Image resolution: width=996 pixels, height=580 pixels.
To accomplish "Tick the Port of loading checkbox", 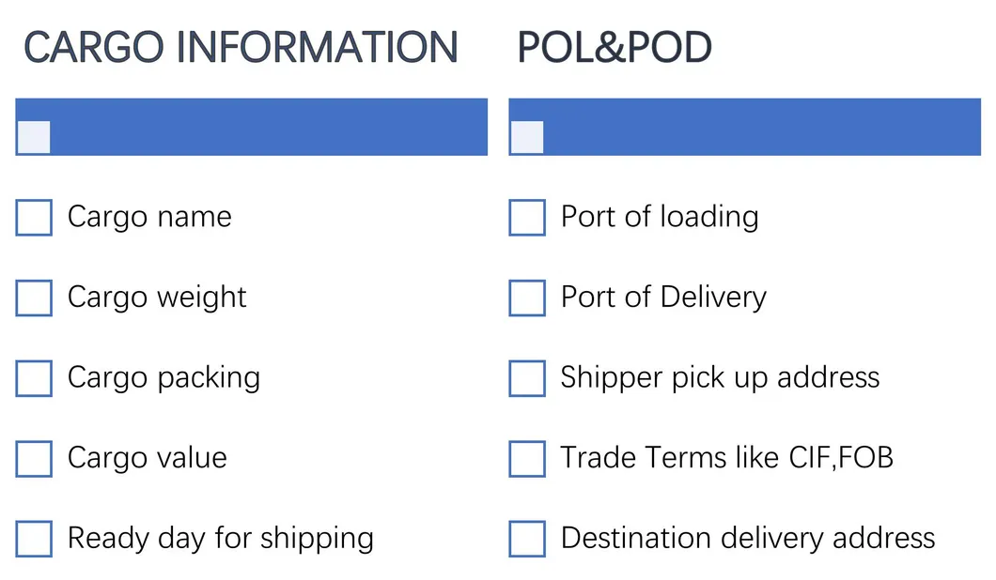I will 526,218.
